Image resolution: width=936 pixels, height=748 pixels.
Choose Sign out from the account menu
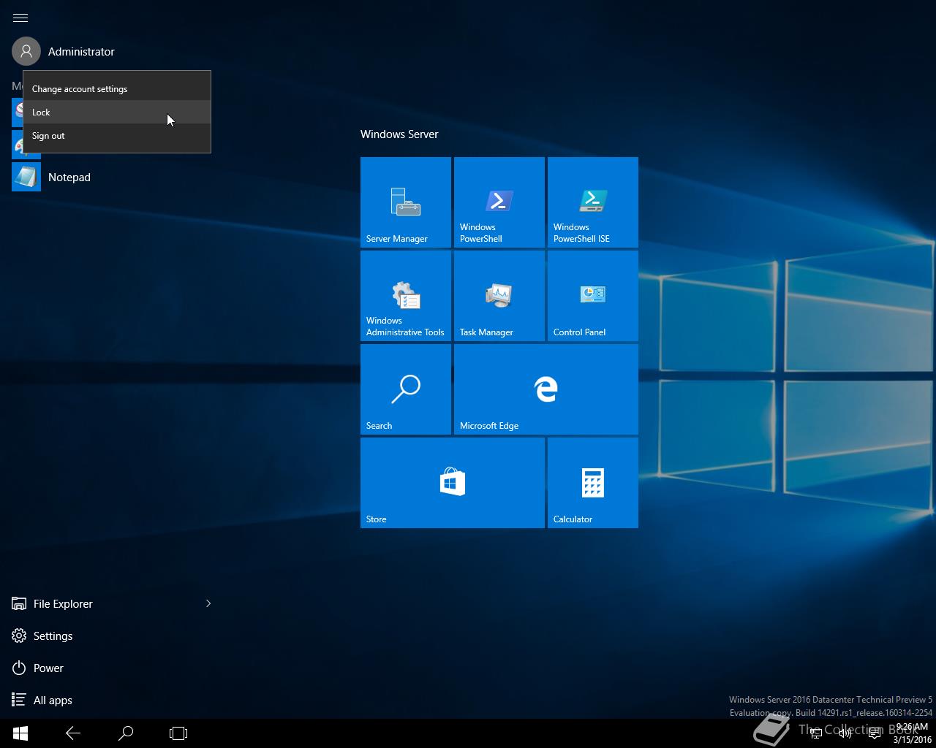pyautogui.click(x=117, y=136)
